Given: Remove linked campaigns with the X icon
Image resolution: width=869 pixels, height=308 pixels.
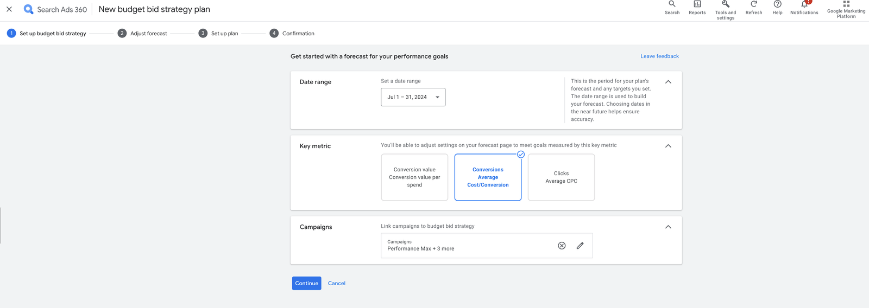Looking at the screenshot, I should click(x=562, y=246).
